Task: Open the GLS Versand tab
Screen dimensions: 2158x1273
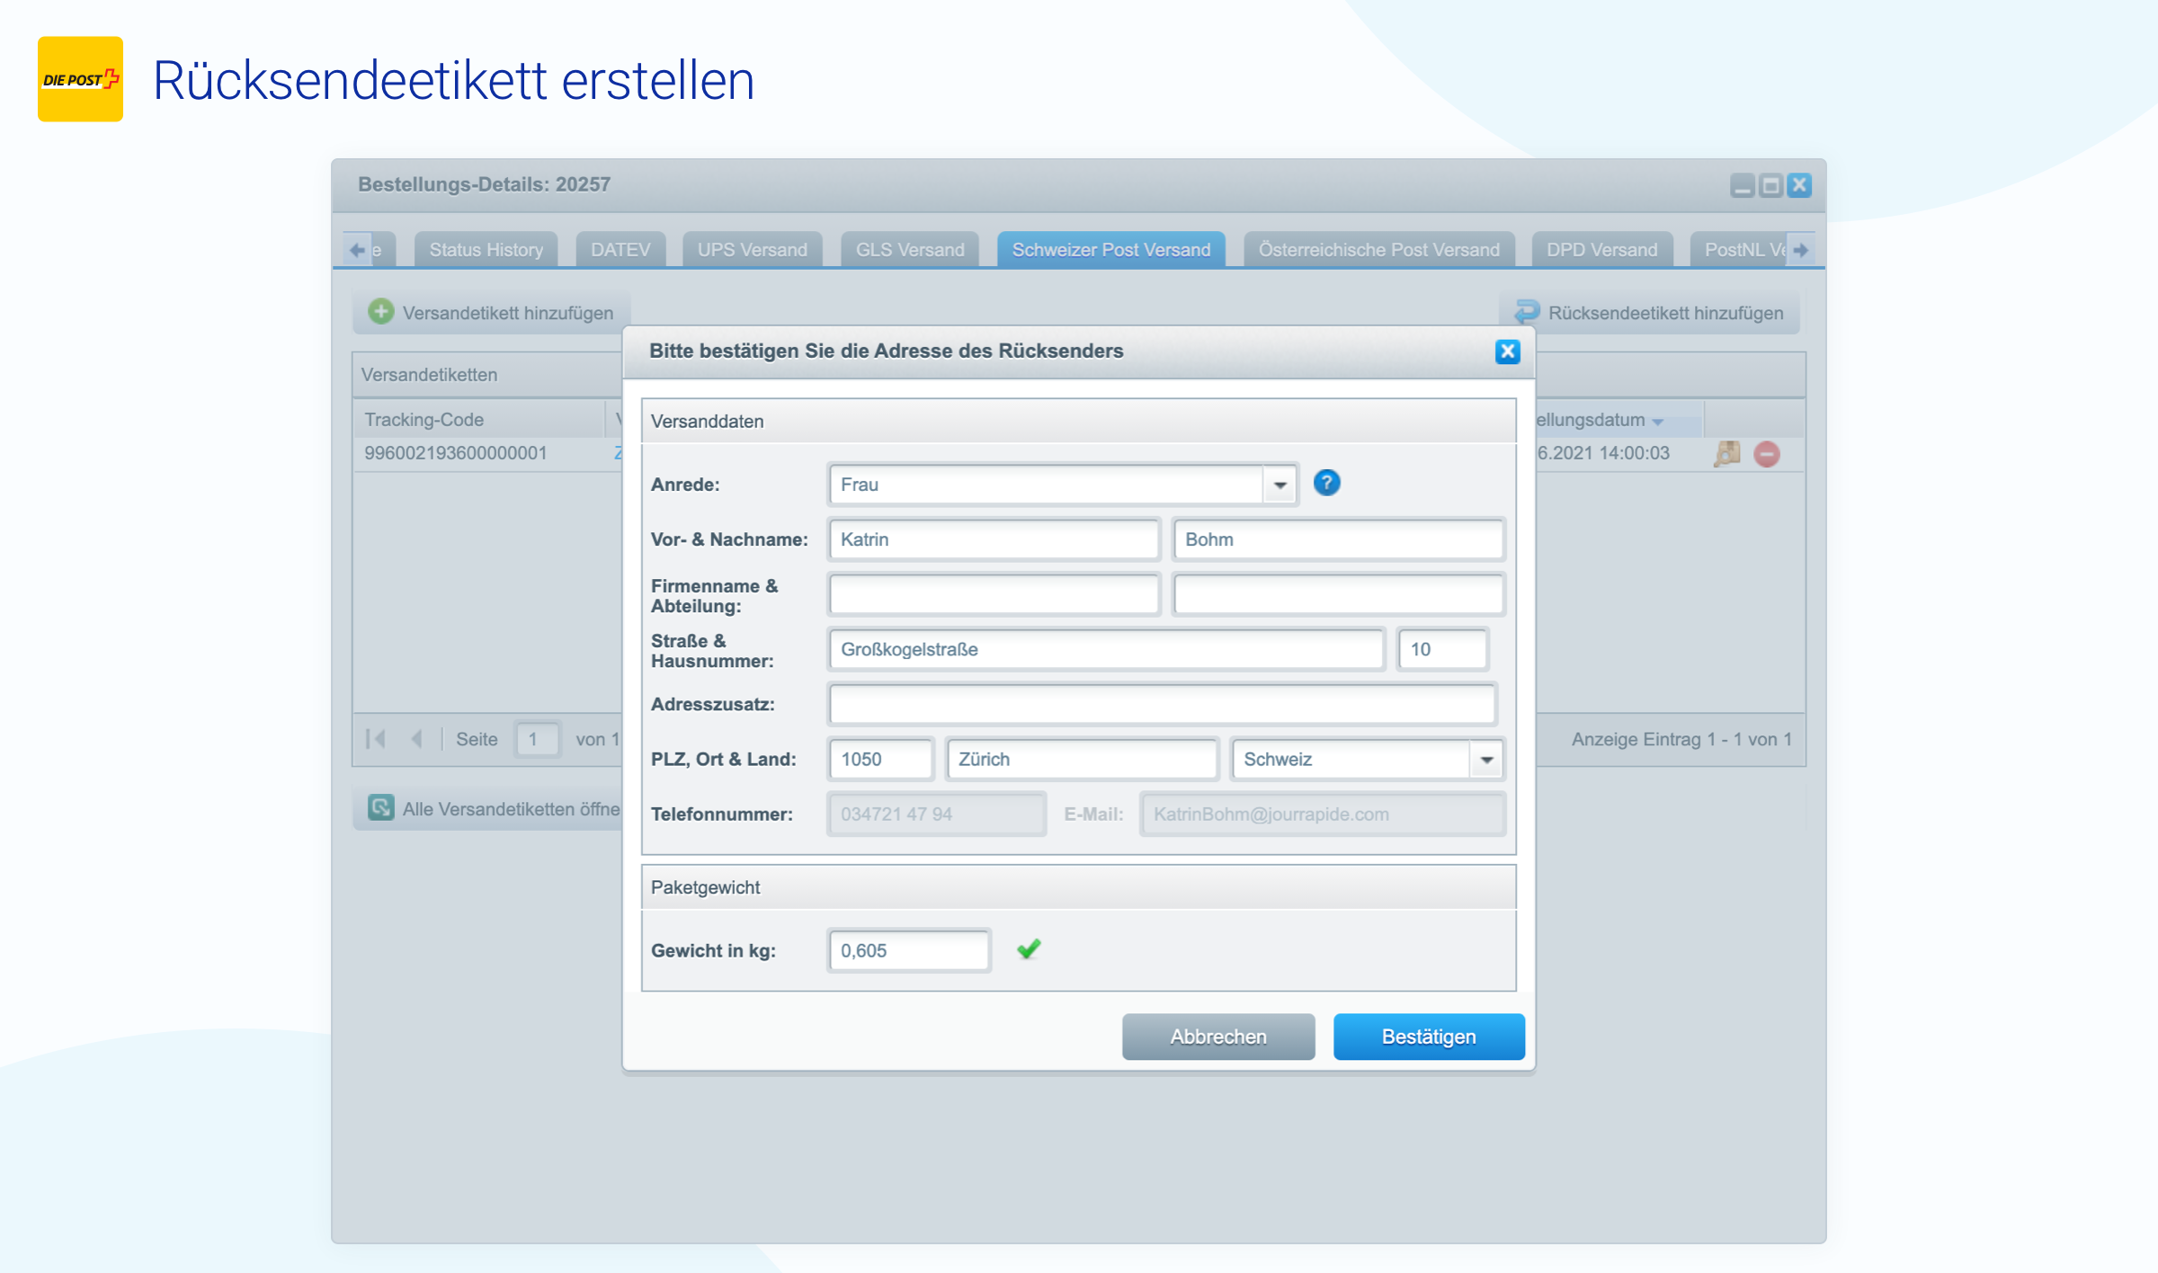Action: click(910, 250)
